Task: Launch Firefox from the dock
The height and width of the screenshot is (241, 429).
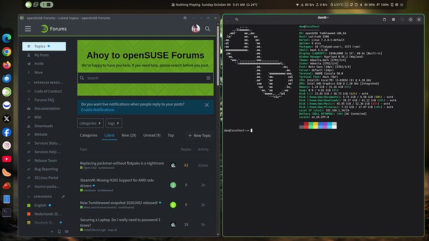Action: [x=7, y=65]
